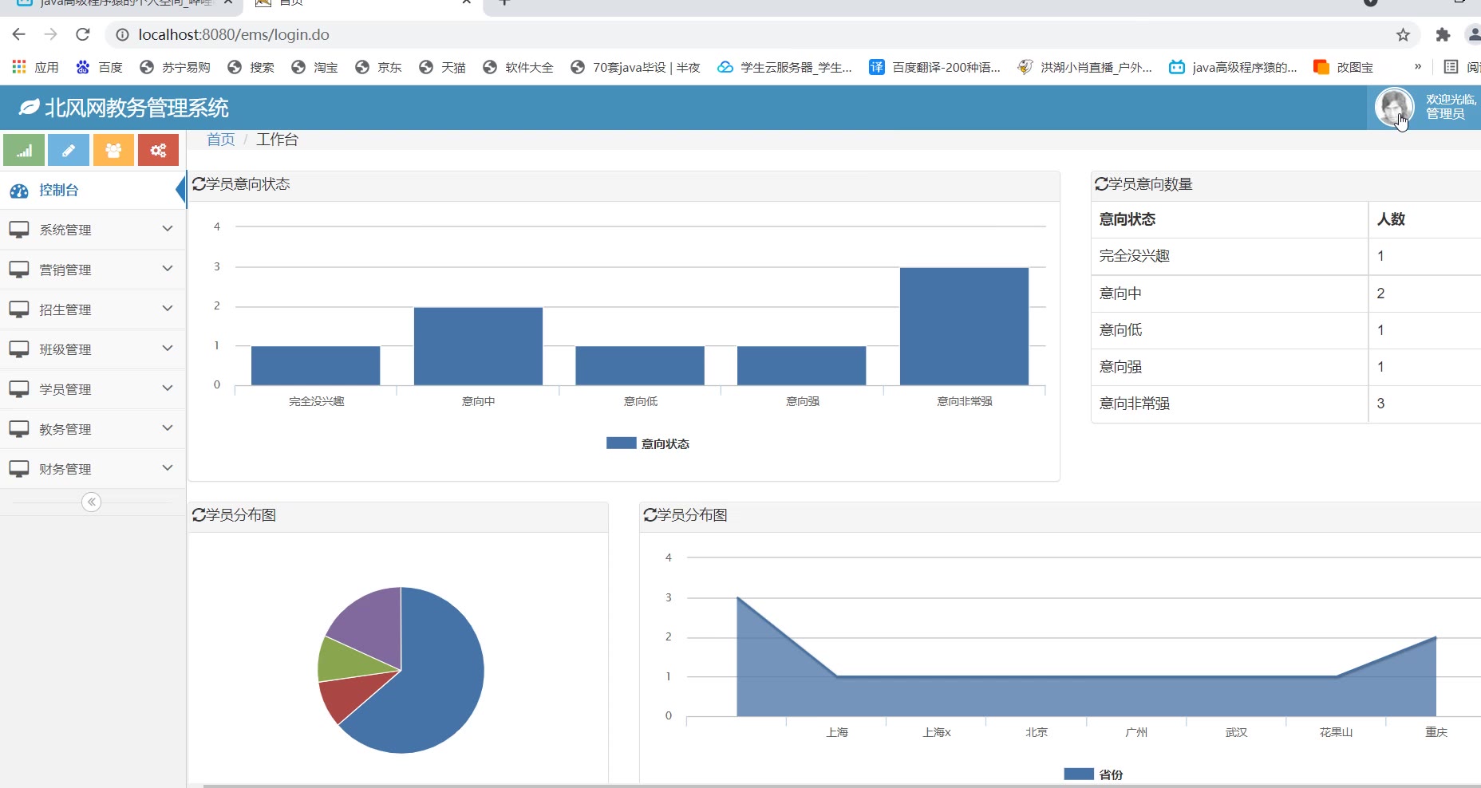
Task: Expand the 学员管理 chevron arrow
Action: 168,388
